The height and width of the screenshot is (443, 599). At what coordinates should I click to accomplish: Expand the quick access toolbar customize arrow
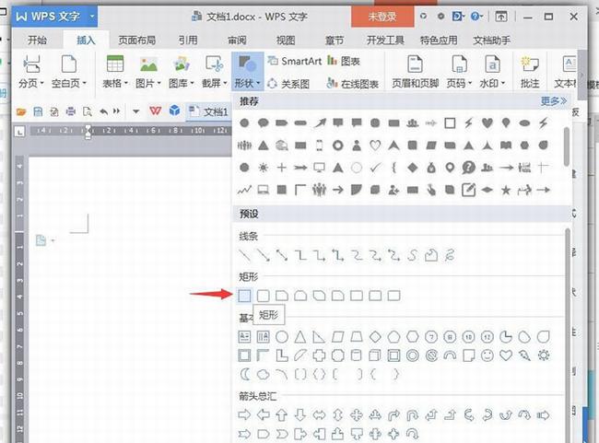(135, 111)
